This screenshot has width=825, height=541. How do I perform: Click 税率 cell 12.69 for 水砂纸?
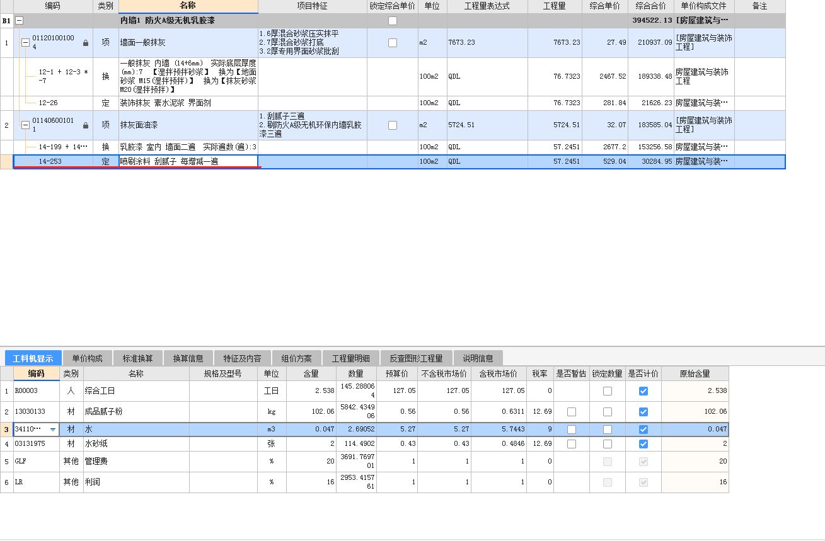(x=539, y=443)
